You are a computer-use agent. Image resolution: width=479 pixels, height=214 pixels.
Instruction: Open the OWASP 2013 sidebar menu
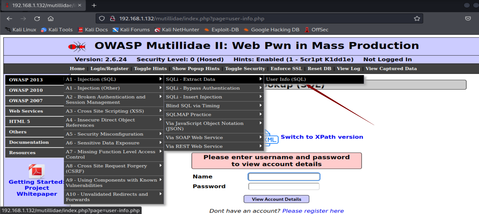(34, 80)
